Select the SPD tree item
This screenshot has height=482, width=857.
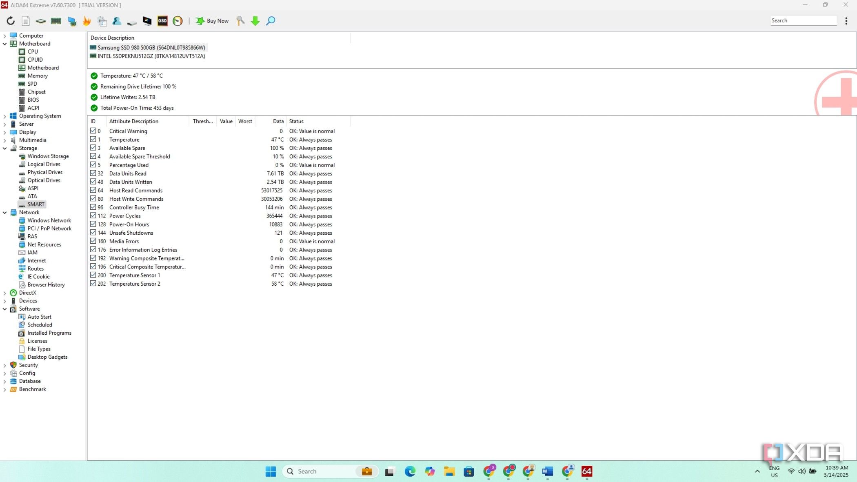(x=32, y=84)
